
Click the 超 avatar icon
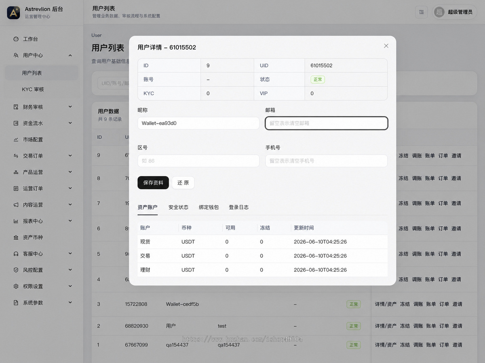(x=439, y=12)
